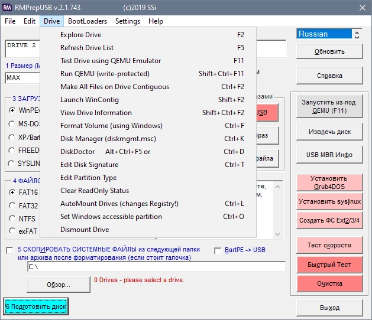Click the Обзор... browse button

pos(59,285)
